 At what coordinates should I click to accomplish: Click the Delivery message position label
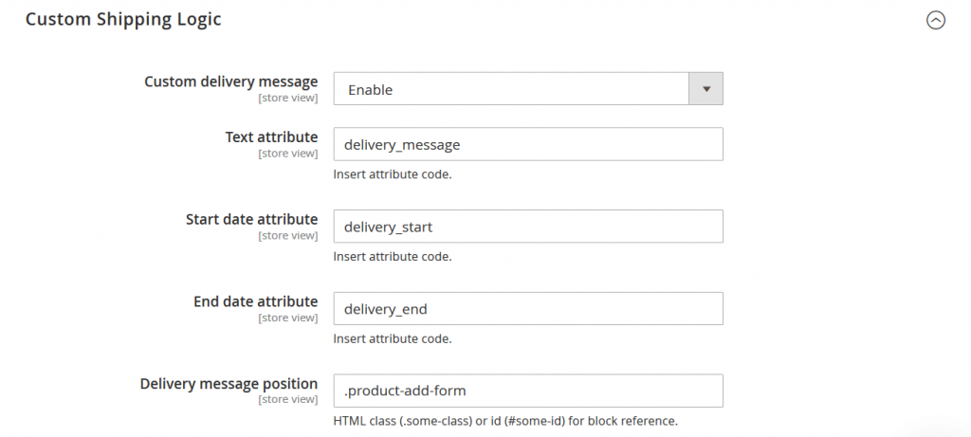pyautogui.click(x=229, y=383)
